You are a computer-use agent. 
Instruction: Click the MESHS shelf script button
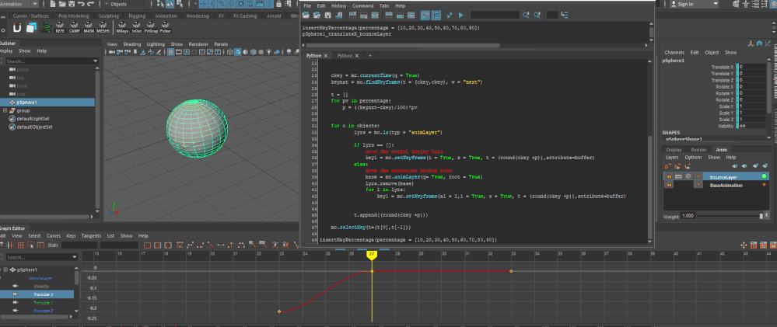(103, 27)
